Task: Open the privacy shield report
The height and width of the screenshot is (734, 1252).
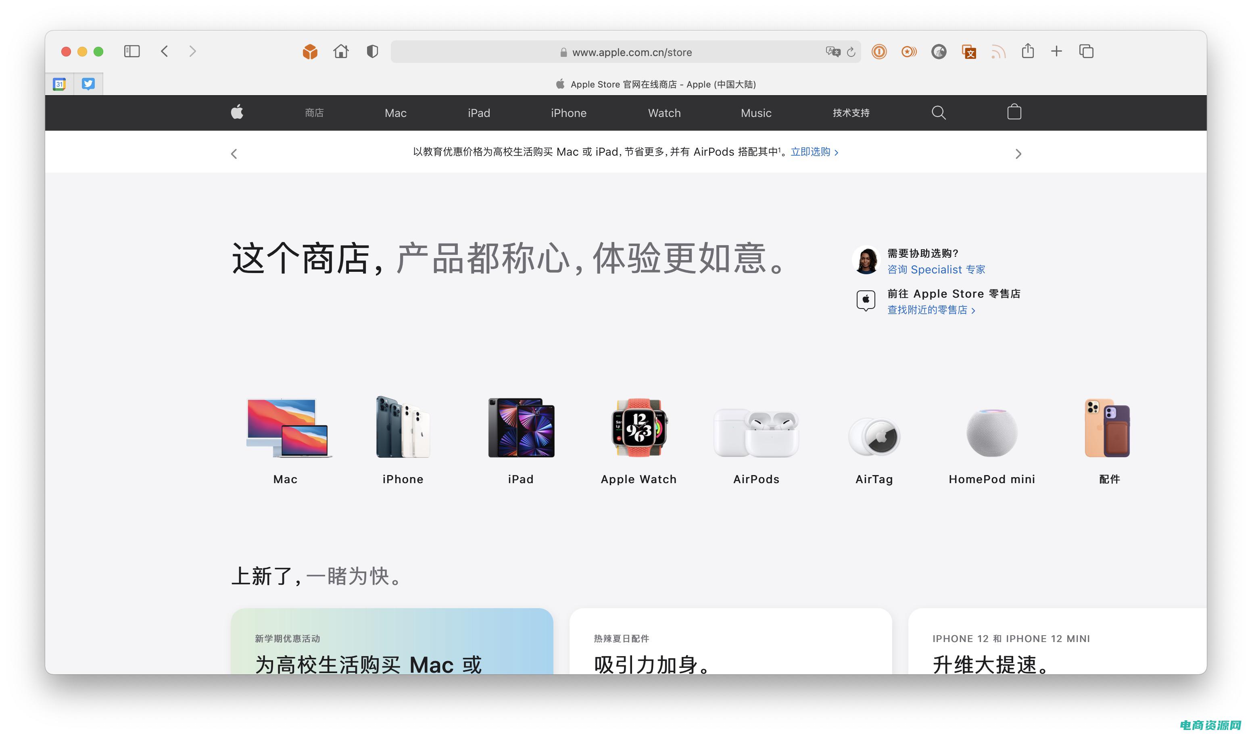Action: (372, 51)
